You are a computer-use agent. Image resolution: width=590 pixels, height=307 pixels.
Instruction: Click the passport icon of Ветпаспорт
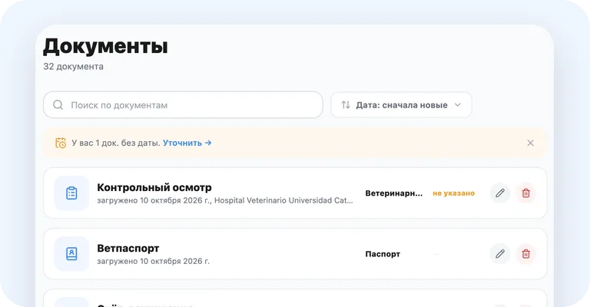click(x=71, y=253)
